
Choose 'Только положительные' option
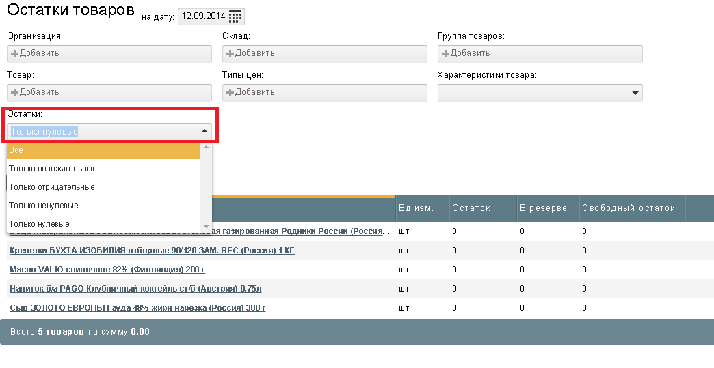(104, 169)
